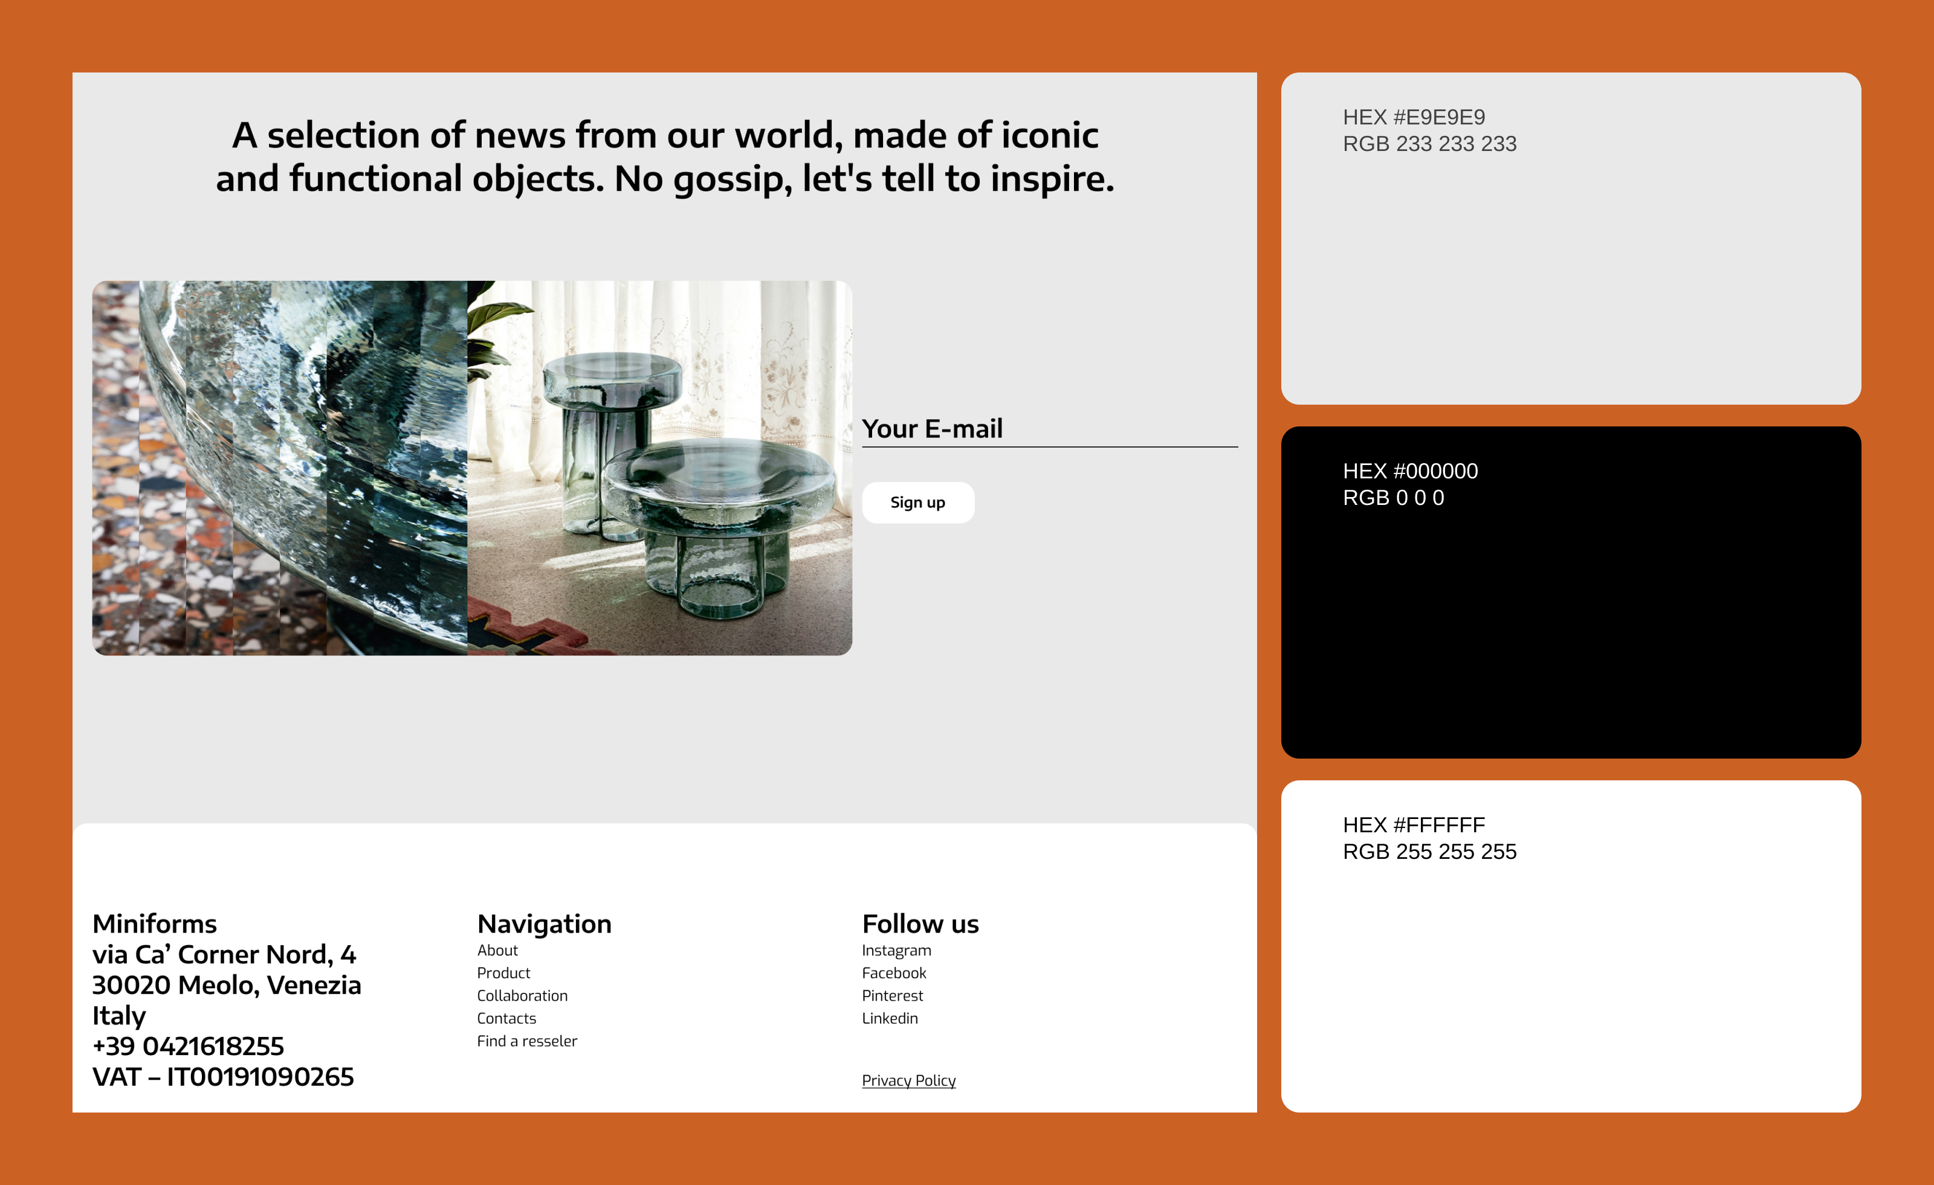Visit the Instagram link
The height and width of the screenshot is (1185, 1934).
click(x=896, y=949)
